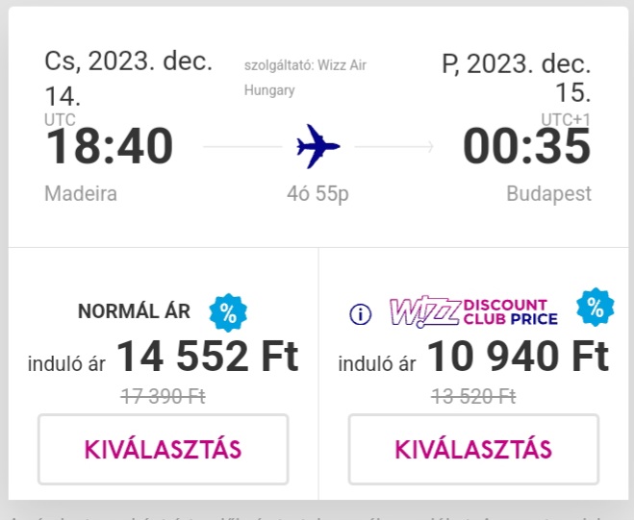Click the crossed-out 17 390 Ft price
634x520 pixels.
[163, 396]
